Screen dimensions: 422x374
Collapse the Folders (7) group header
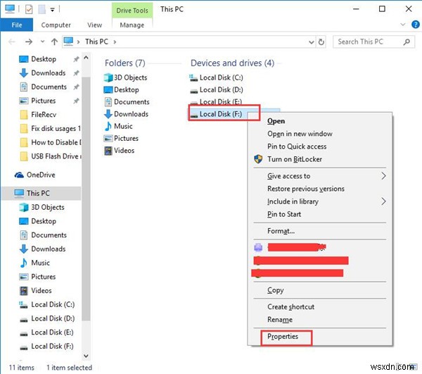point(125,63)
